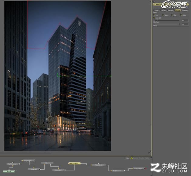Choose the Sharpen filter button
Viewport: 191px width, 176px height.
pos(185,10)
